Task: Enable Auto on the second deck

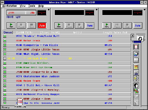Action: [90, 25]
